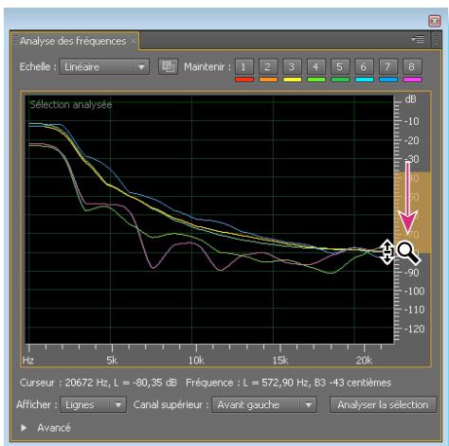Toggle Maintenir hold button 2
Image resolution: width=449 pixels, height=446 pixels.
[268, 66]
